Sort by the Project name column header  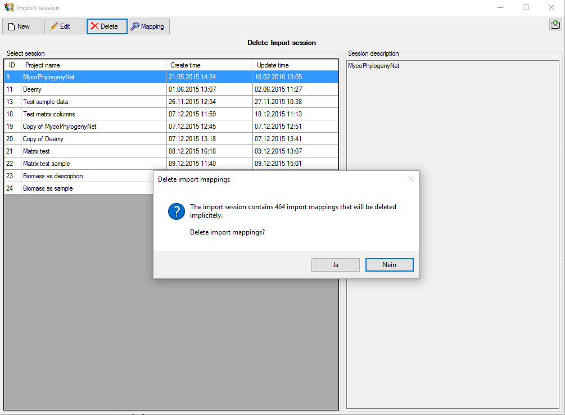pyautogui.click(x=93, y=65)
